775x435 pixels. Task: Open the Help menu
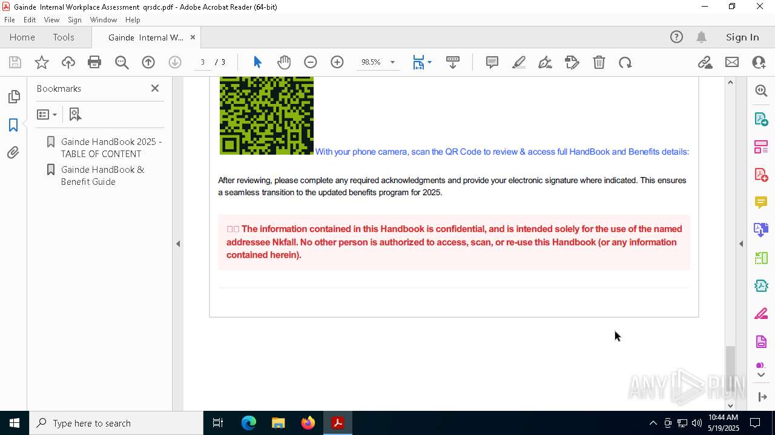pos(133,20)
